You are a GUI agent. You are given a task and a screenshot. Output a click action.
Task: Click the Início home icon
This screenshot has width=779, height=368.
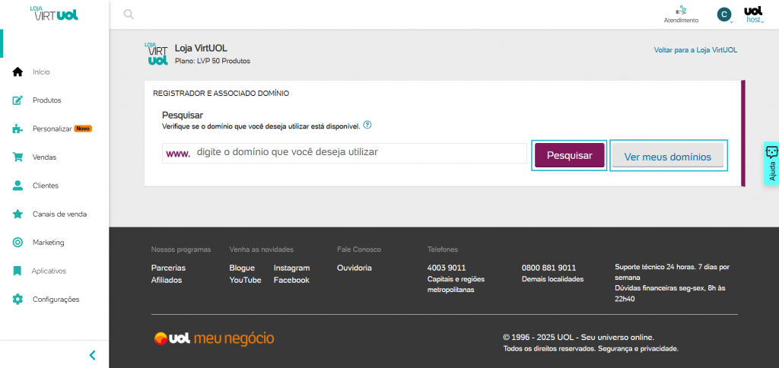[x=17, y=72]
